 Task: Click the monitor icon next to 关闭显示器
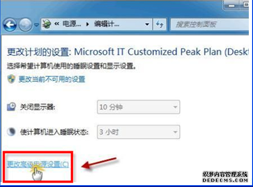(x=11, y=107)
